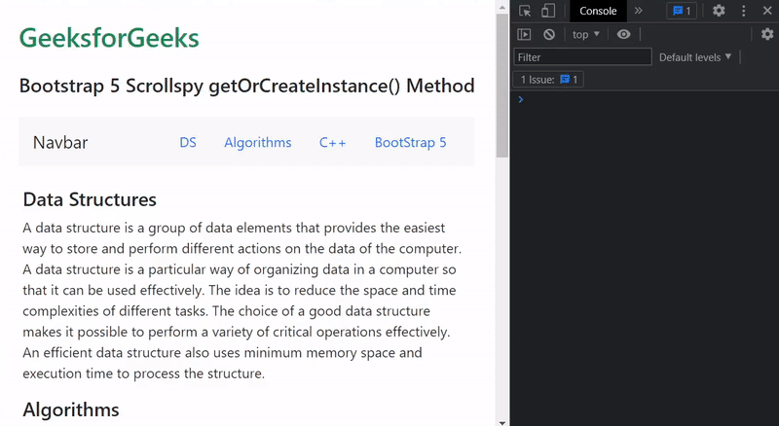The image size is (779, 426).
Task: Close the DevTools panel
Action: tap(767, 11)
